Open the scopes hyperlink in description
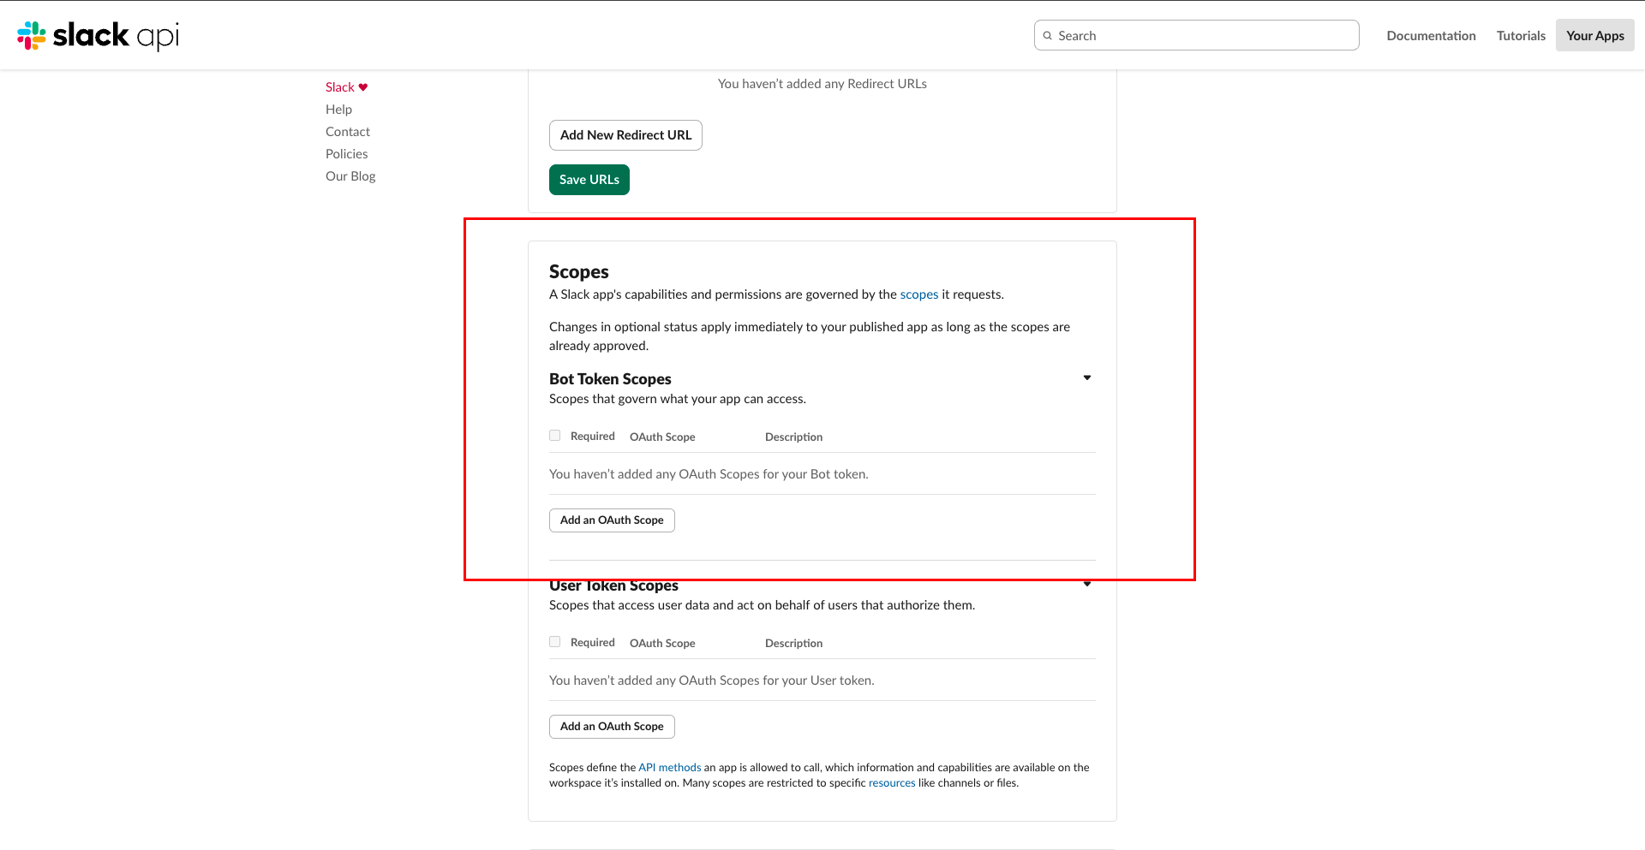The height and width of the screenshot is (850, 1645). (919, 294)
